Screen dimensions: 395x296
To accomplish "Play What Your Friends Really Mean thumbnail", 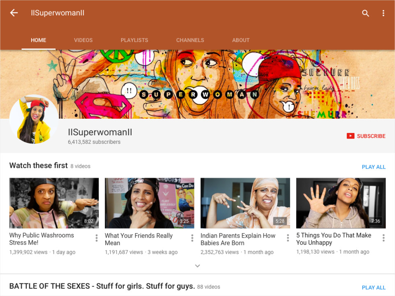I will (150, 203).
